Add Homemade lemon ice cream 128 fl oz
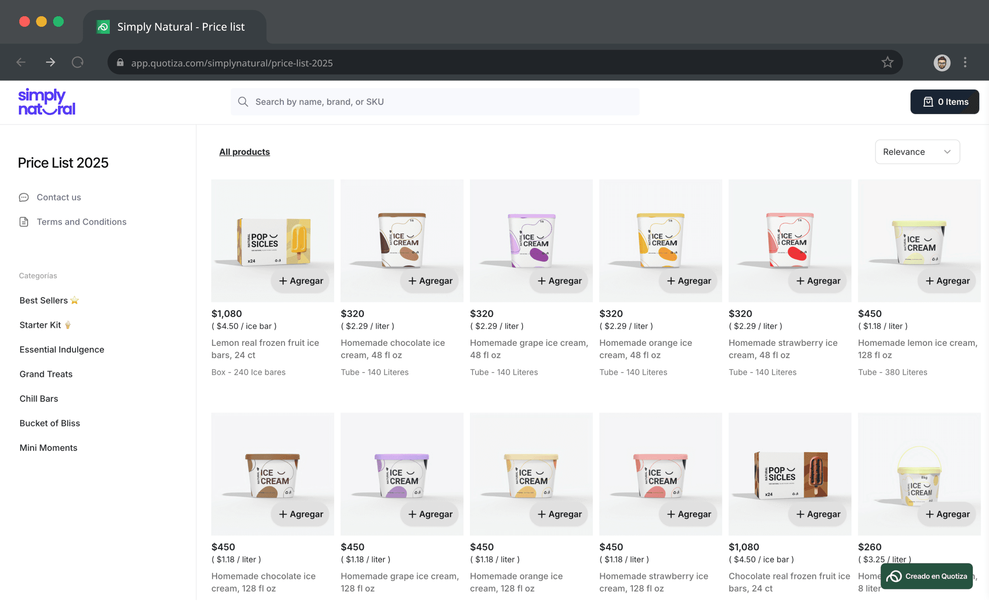The image size is (989, 610). [947, 281]
